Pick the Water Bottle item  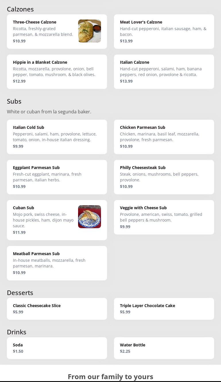pos(164,348)
